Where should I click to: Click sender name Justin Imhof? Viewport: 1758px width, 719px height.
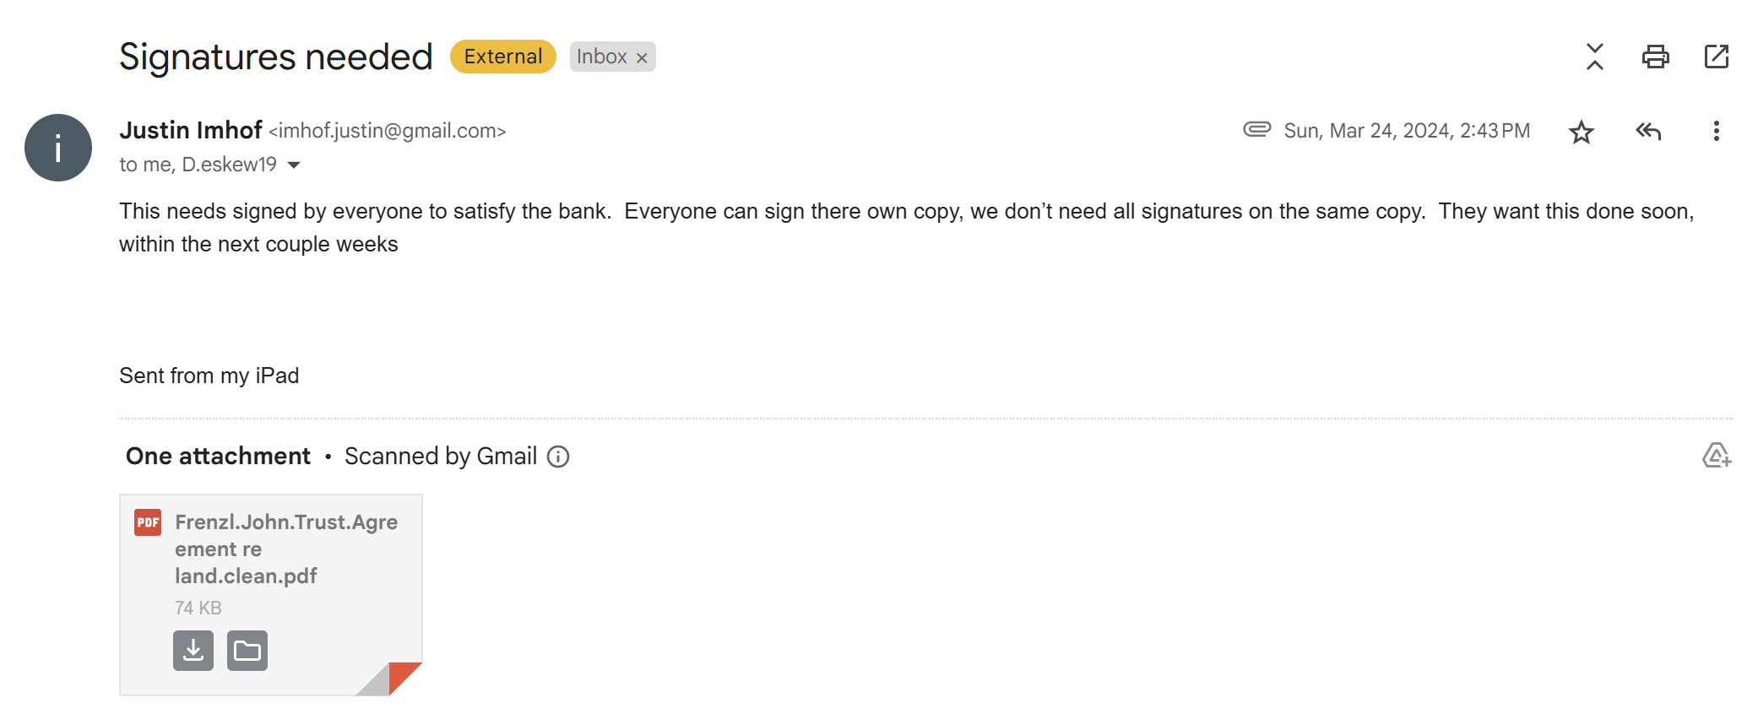(x=191, y=130)
